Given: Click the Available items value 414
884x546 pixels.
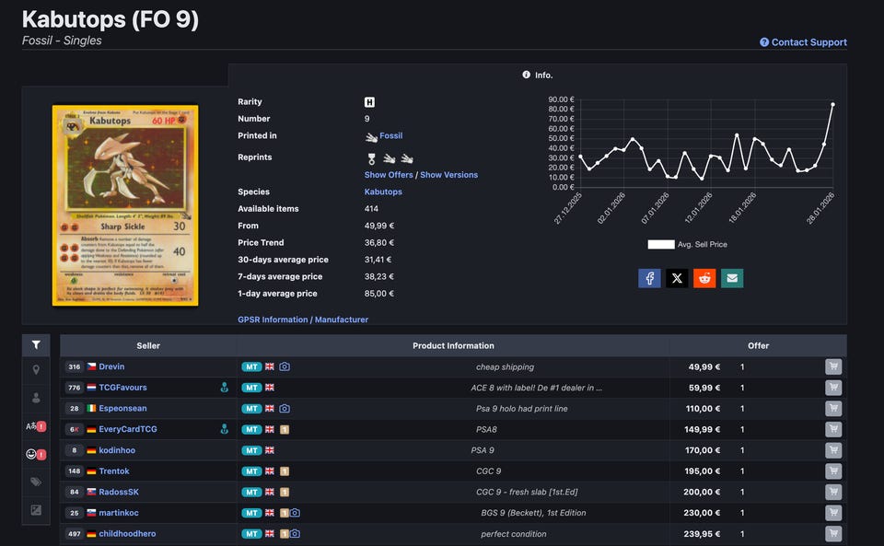Looking at the screenshot, I should click(x=371, y=209).
